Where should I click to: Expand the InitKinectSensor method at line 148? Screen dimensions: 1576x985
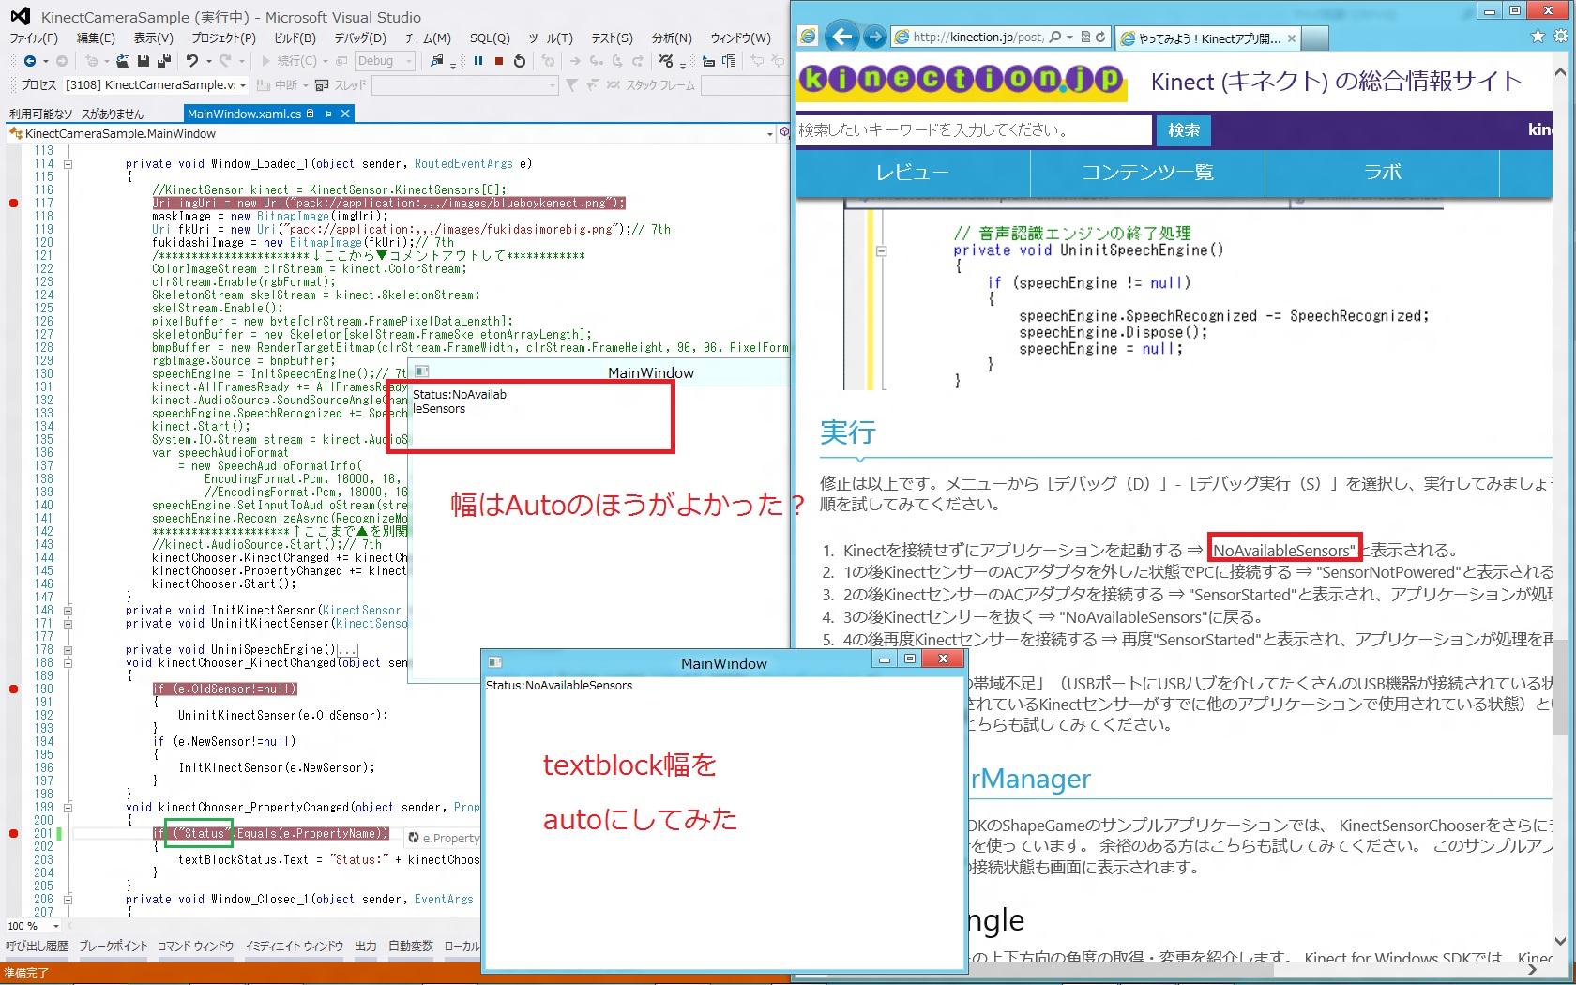(68, 610)
